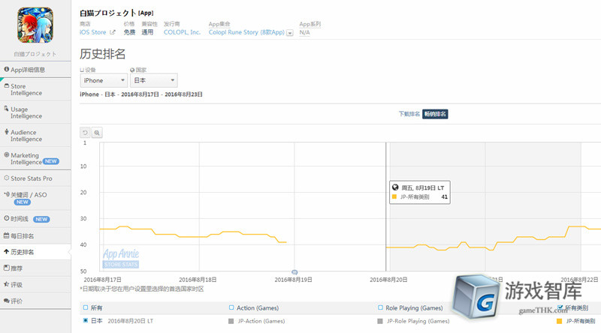Screen dimensions: 601x333
Task: Open the iPhone device dropdown
Action: [104, 80]
